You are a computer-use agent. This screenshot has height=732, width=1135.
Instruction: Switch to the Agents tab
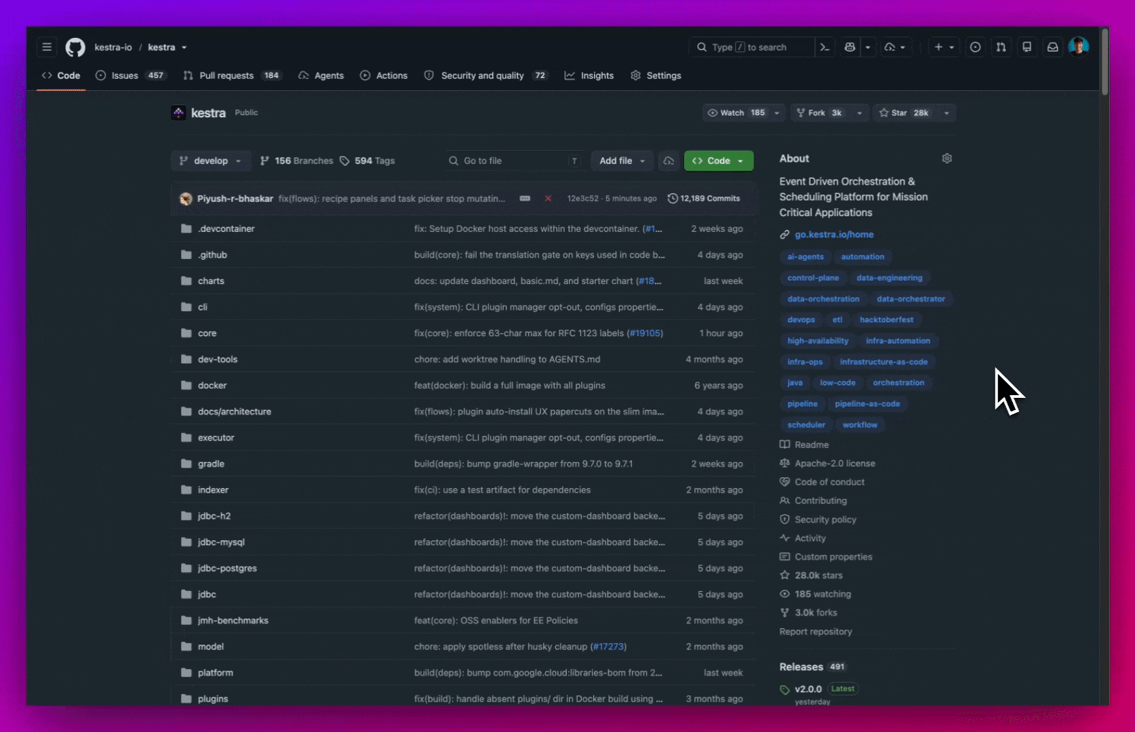point(321,75)
